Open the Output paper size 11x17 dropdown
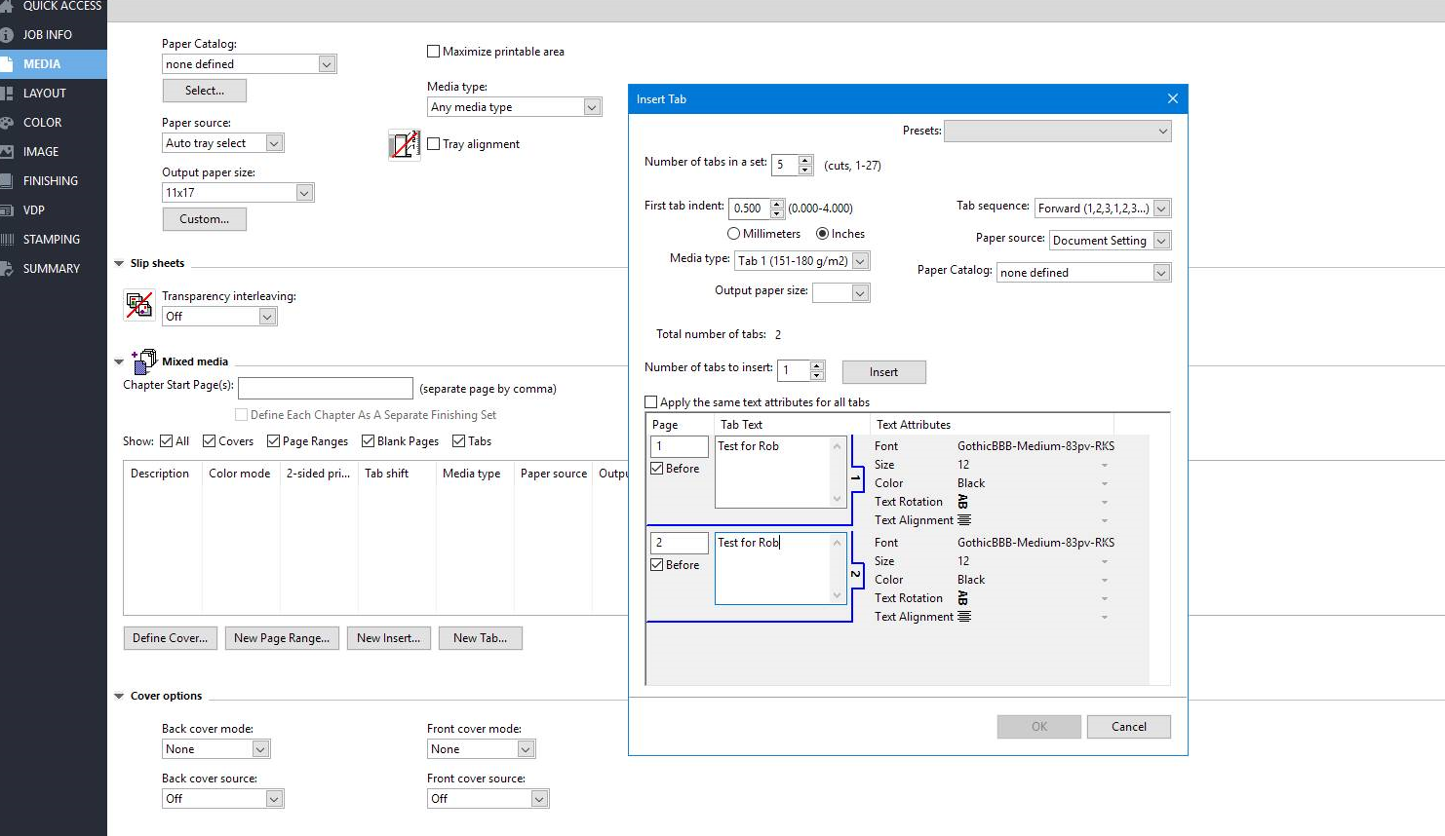This screenshot has width=1445, height=836. coord(304,192)
